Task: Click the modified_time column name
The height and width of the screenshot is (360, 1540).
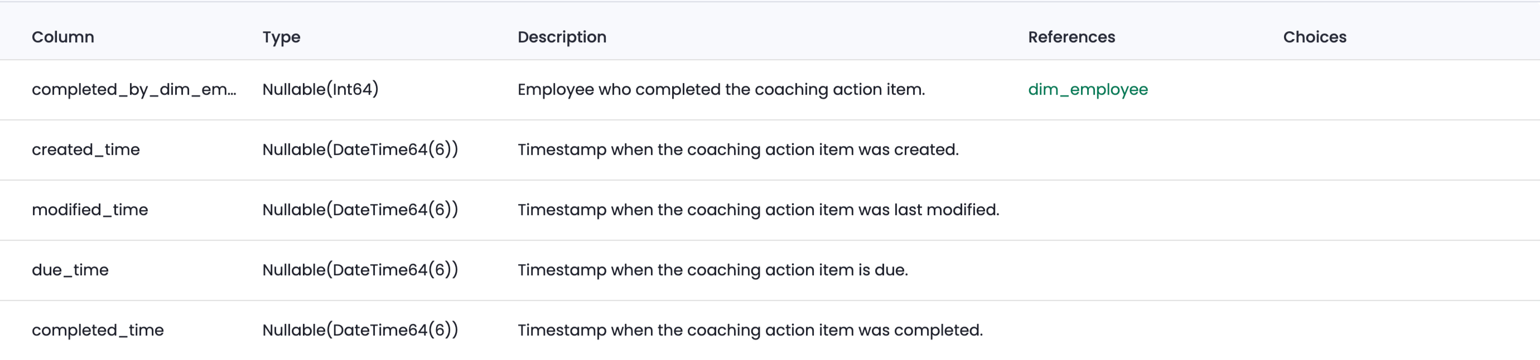Action: [x=90, y=210]
